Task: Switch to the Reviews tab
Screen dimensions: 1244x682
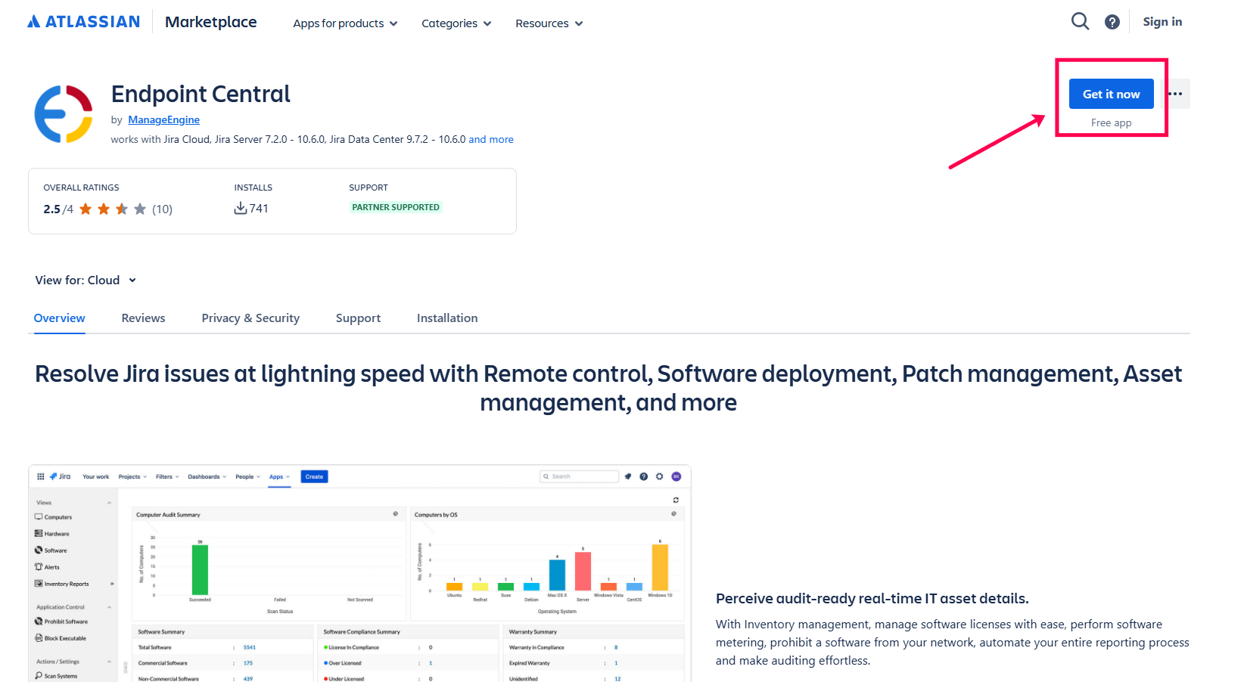Action: point(143,318)
